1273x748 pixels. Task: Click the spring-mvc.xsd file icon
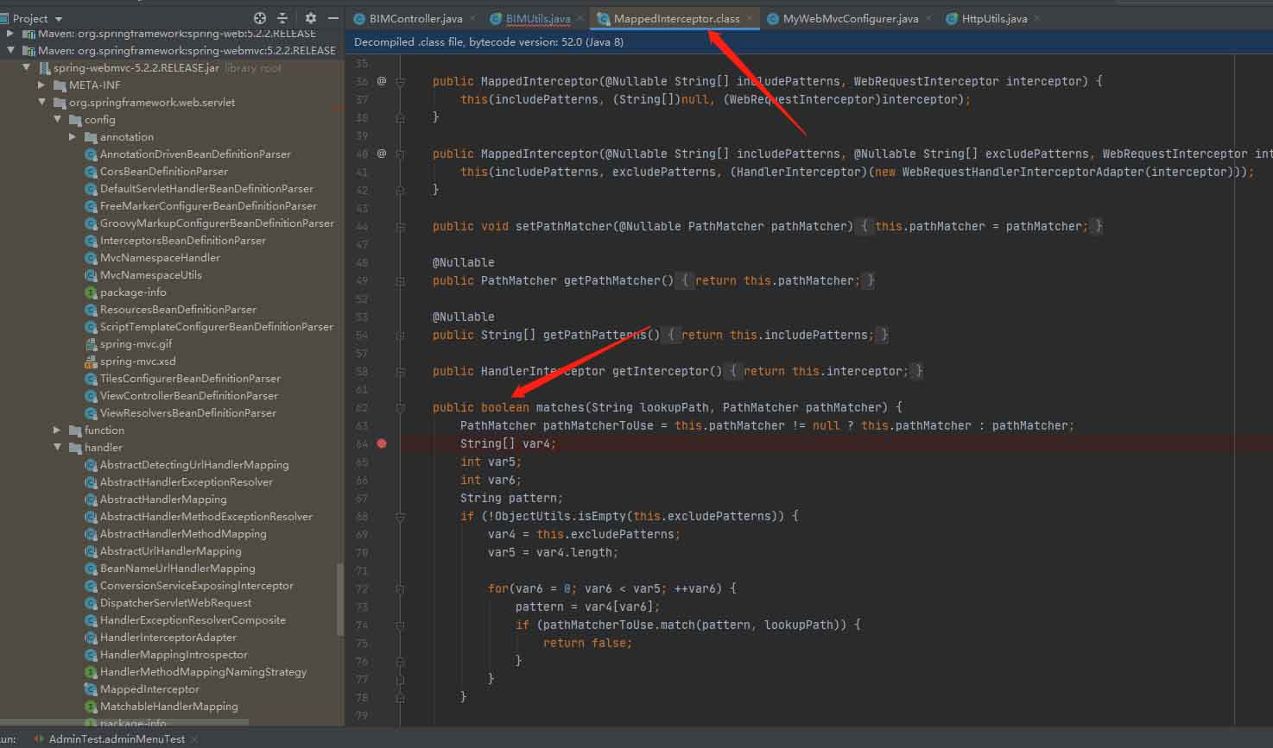[89, 361]
